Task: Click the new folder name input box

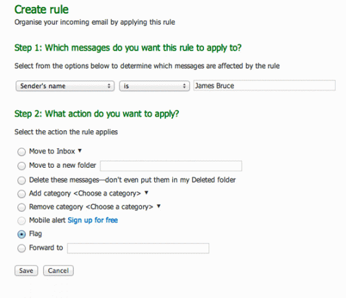Action: [171, 166]
